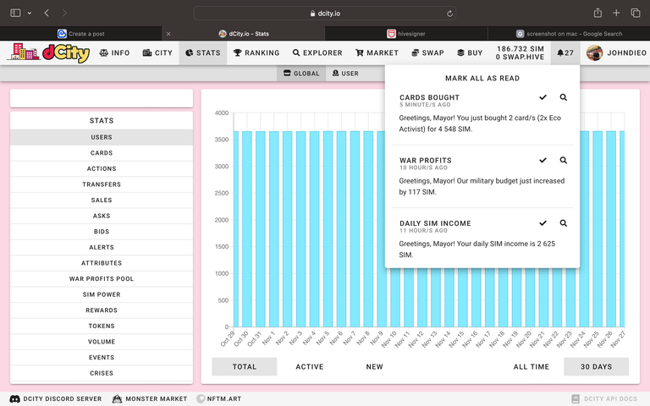This screenshot has width=650, height=406.
Task: Inspect War Profits notification with magnifier
Action: [563, 161]
